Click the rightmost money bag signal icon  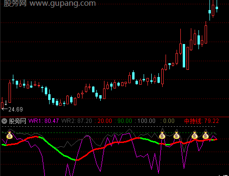(206, 135)
